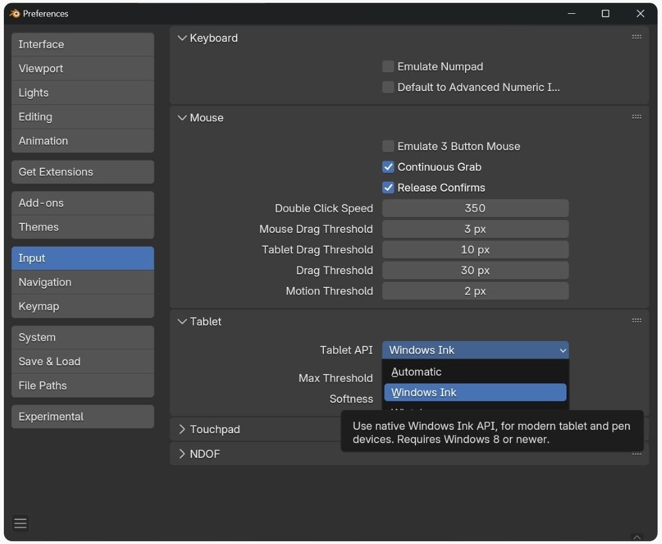Viewport: 662px width, 544px height.
Task: Open the Lights preferences tab
Action: 83,93
